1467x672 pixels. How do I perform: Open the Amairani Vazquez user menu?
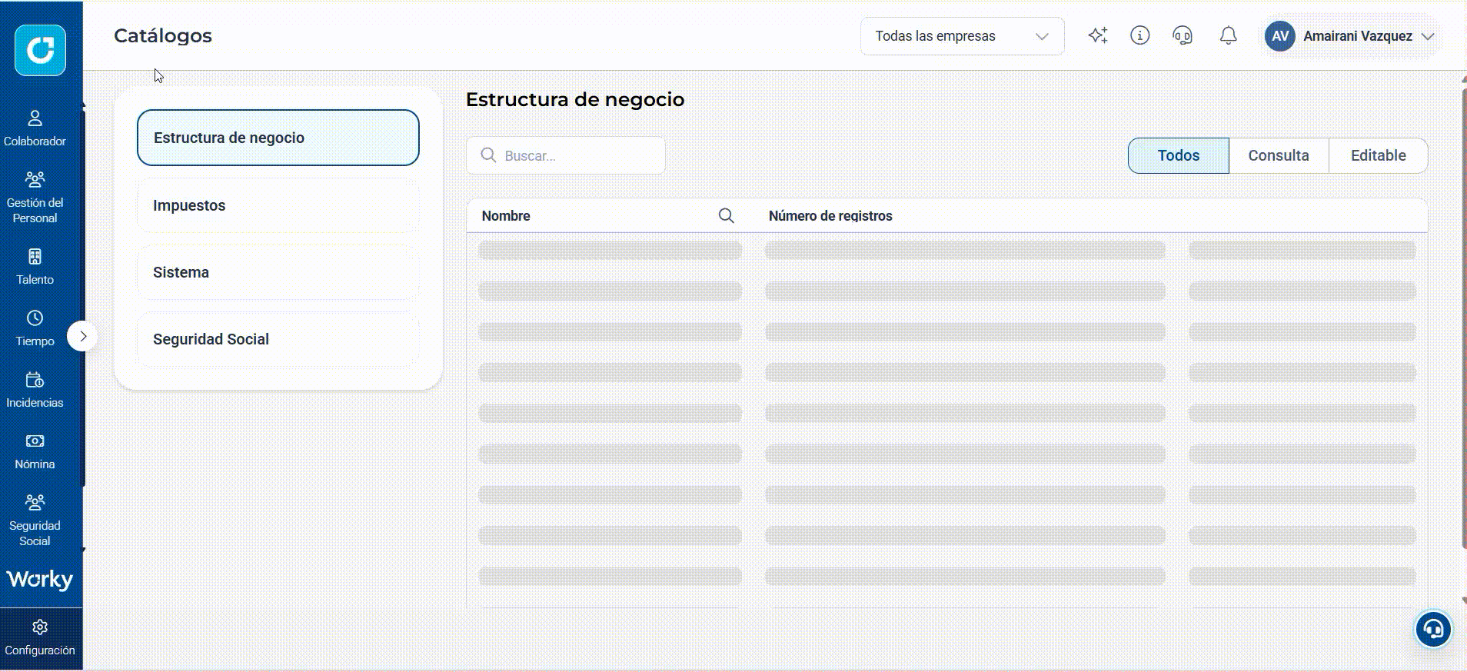1350,36
